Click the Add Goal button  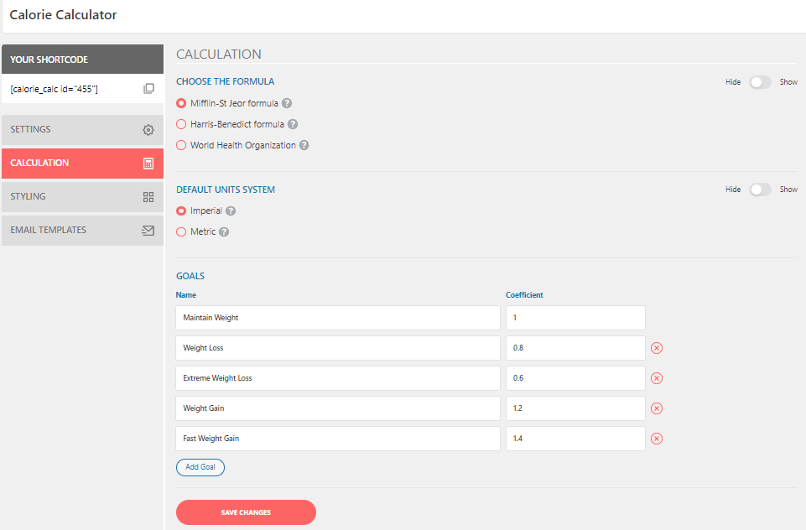pyautogui.click(x=200, y=467)
